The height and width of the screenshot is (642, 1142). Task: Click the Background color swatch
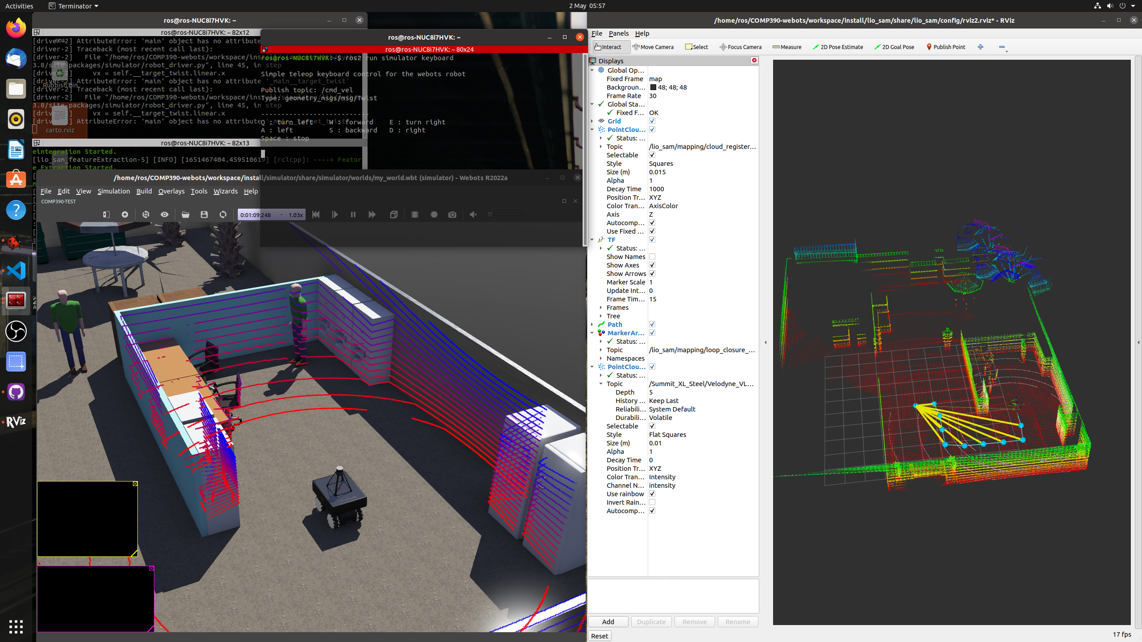coord(653,87)
